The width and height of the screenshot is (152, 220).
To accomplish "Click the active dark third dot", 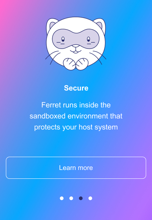I will coord(81,198).
